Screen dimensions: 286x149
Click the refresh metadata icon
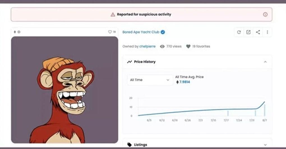[239, 32]
